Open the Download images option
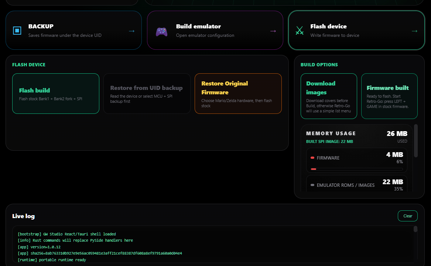The image size is (431, 266). 329,96
